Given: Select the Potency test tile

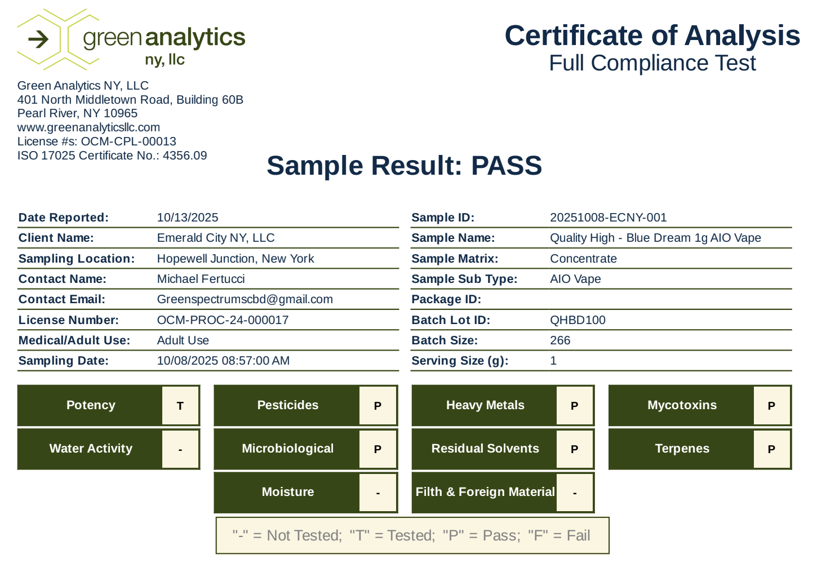Looking at the screenshot, I should [108, 406].
